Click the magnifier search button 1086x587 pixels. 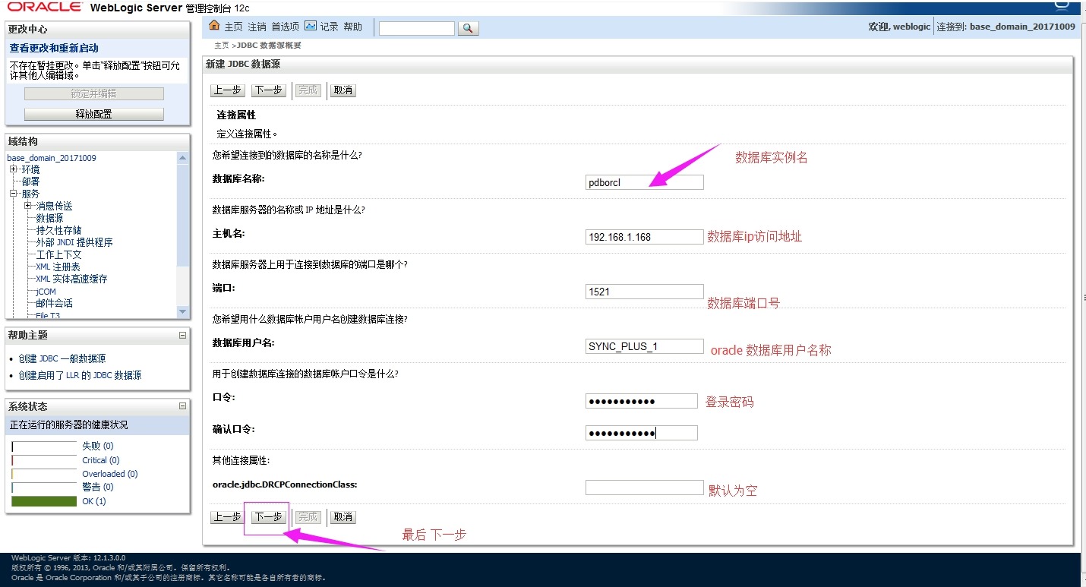point(469,28)
